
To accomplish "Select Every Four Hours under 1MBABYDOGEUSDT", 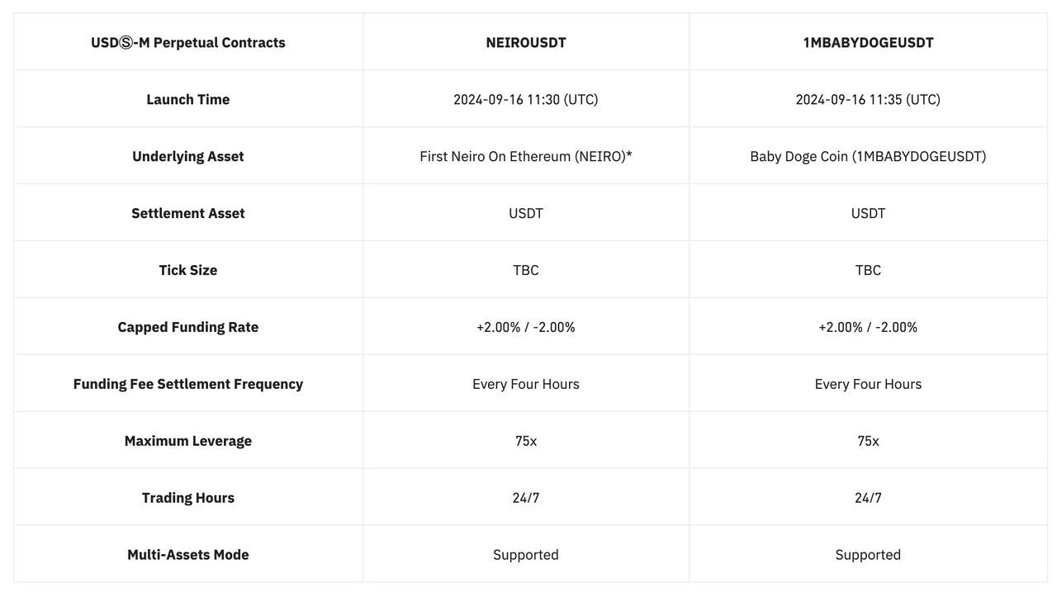I will (x=868, y=384).
